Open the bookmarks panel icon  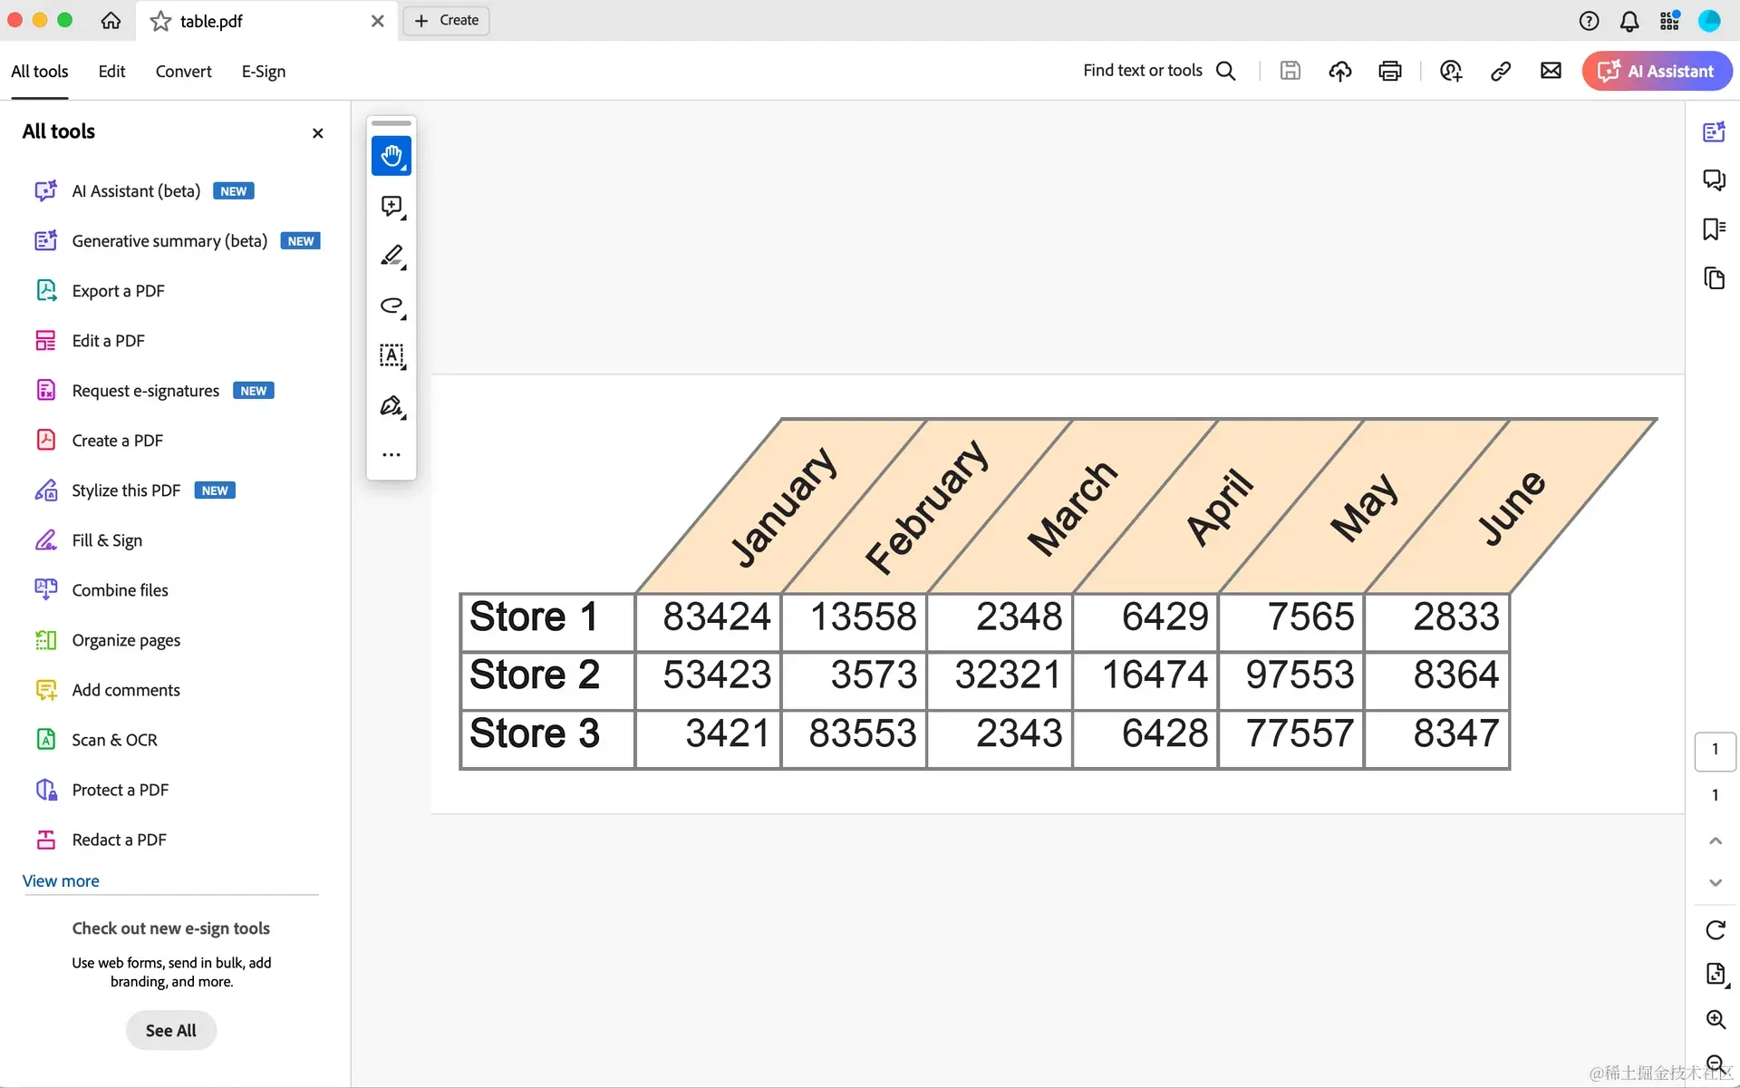click(1713, 229)
